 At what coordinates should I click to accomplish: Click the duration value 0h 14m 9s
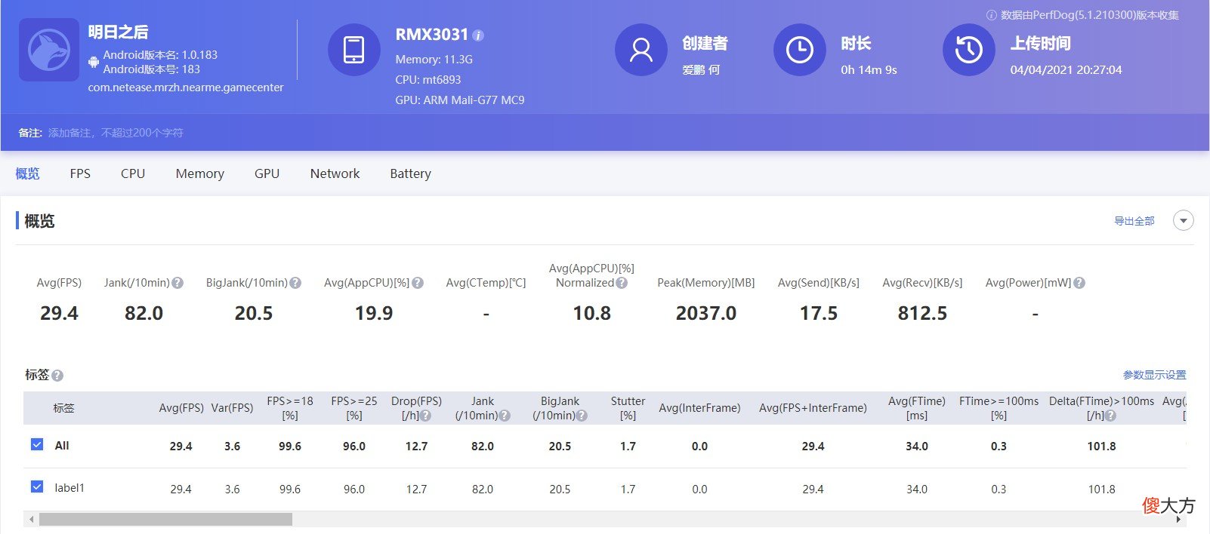869,70
